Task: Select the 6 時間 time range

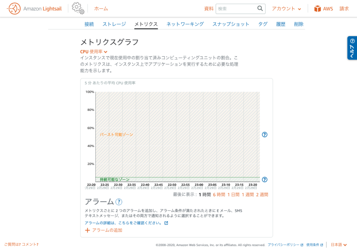Action: click(219, 195)
